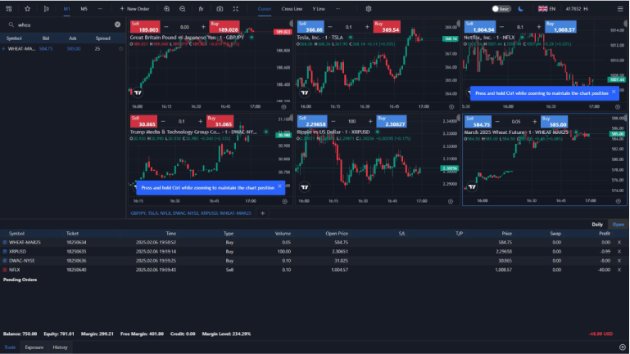Close the XRPUSD position with the X

pyautogui.click(x=619, y=251)
